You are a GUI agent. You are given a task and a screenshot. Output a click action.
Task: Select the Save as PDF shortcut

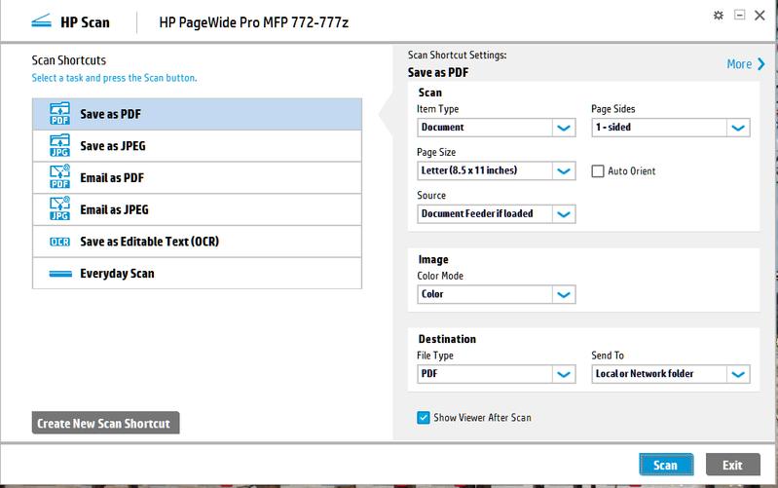(x=197, y=114)
